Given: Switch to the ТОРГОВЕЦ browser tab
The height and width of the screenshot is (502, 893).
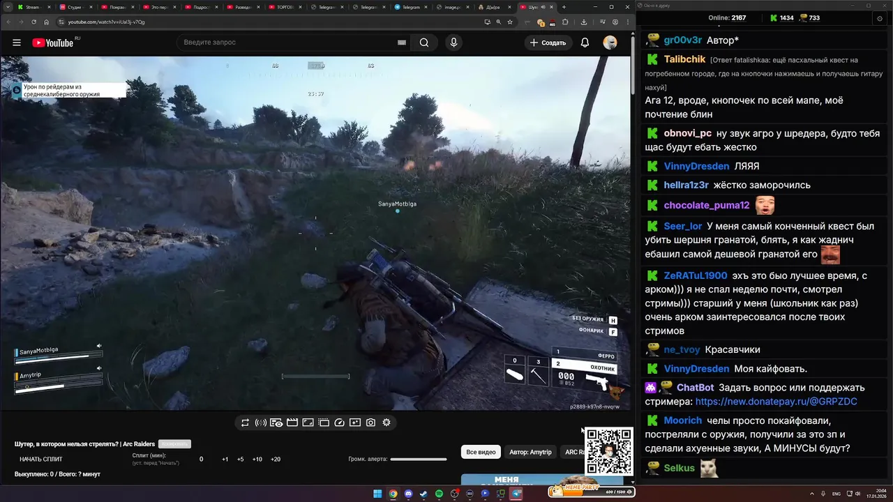Looking at the screenshot, I should click(285, 7).
